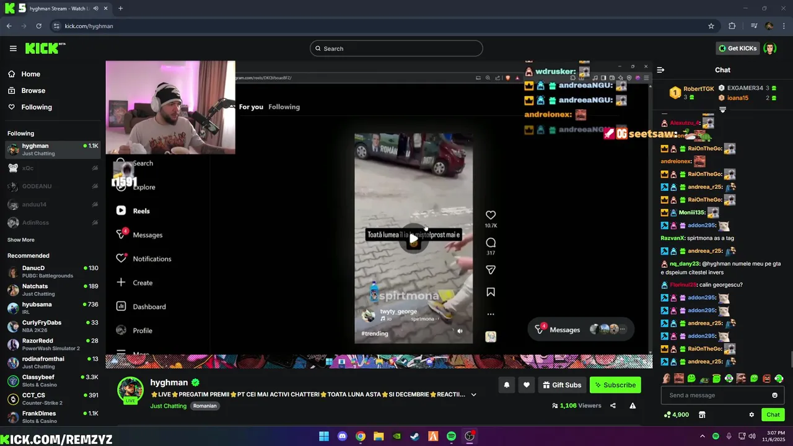Open the Just Chatting category link
The height and width of the screenshot is (446, 793).
(168, 406)
